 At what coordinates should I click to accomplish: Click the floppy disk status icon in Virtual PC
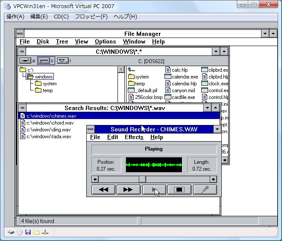pyautogui.click(x=28, y=232)
